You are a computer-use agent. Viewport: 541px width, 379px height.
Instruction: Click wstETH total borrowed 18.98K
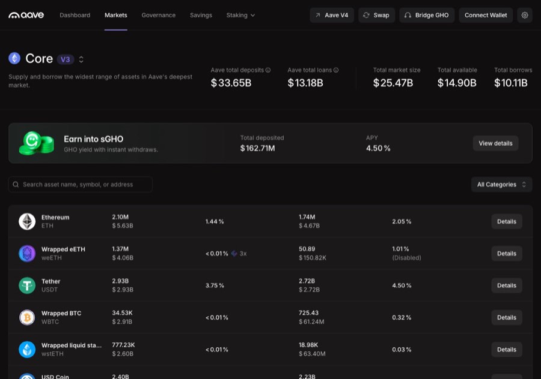[308, 345]
